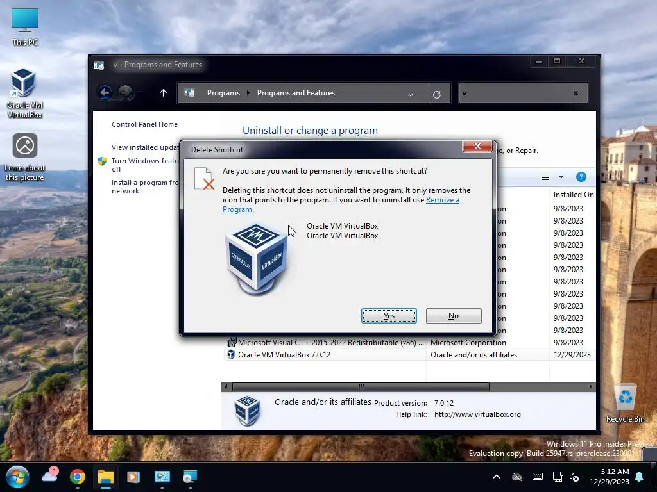Open Turn Windows features on or off
The height and width of the screenshot is (492, 657).
pyautogui.click(x=145, y=165)
